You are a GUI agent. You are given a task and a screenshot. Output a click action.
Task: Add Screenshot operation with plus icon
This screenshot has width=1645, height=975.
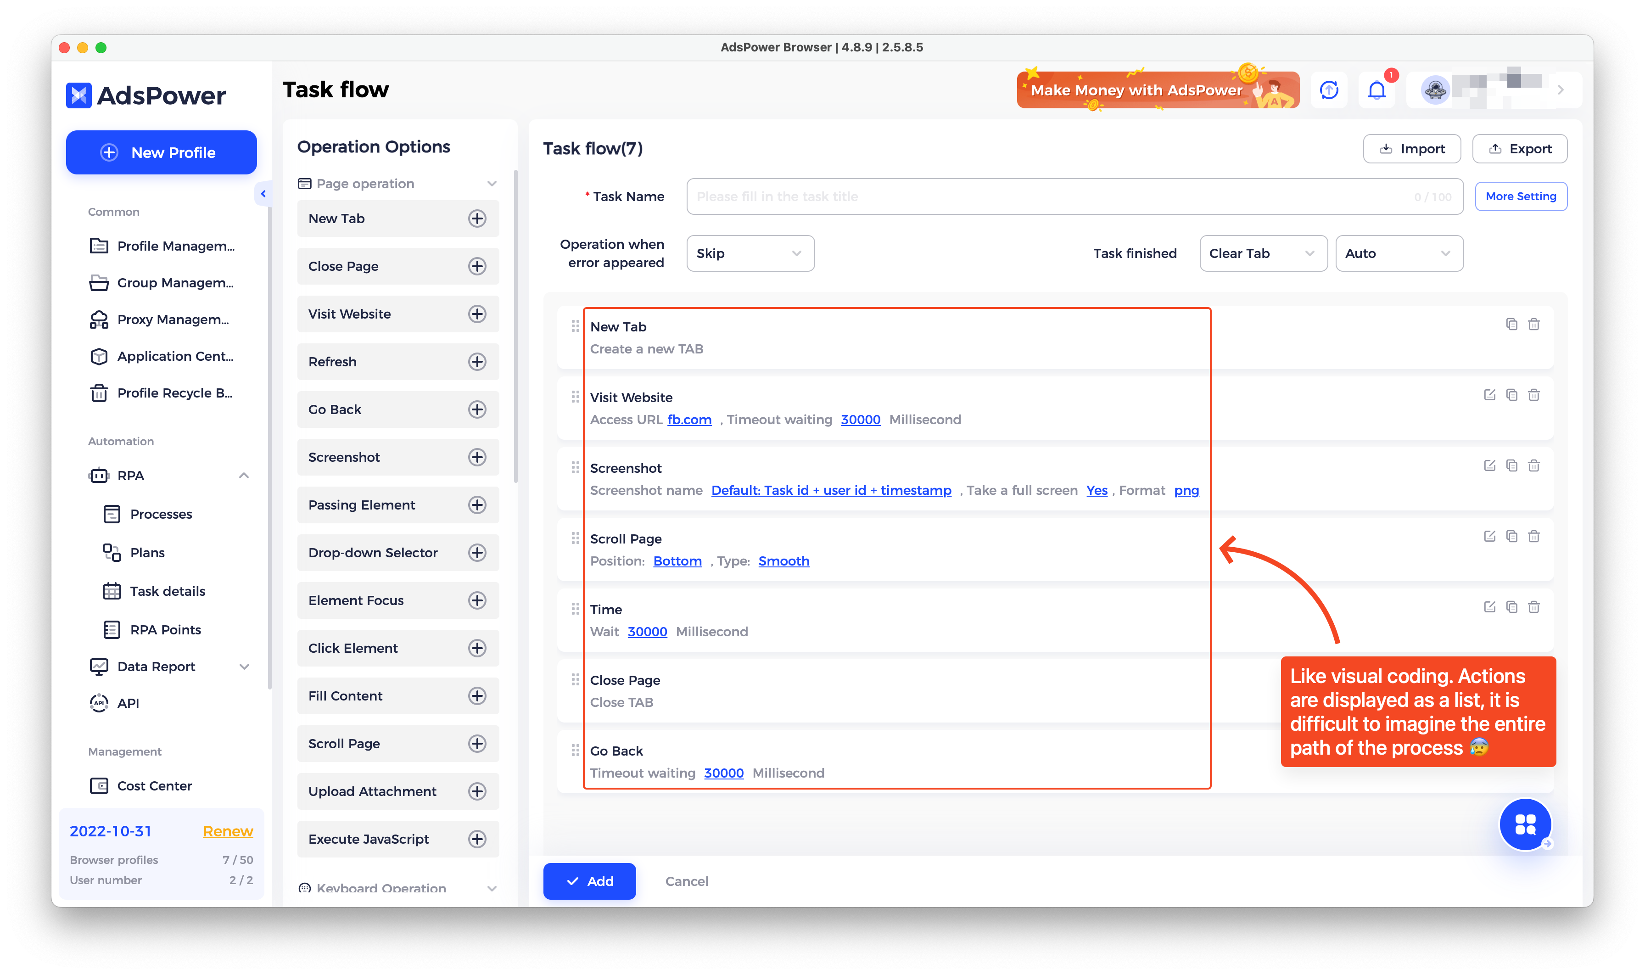[x=477, y=457]
